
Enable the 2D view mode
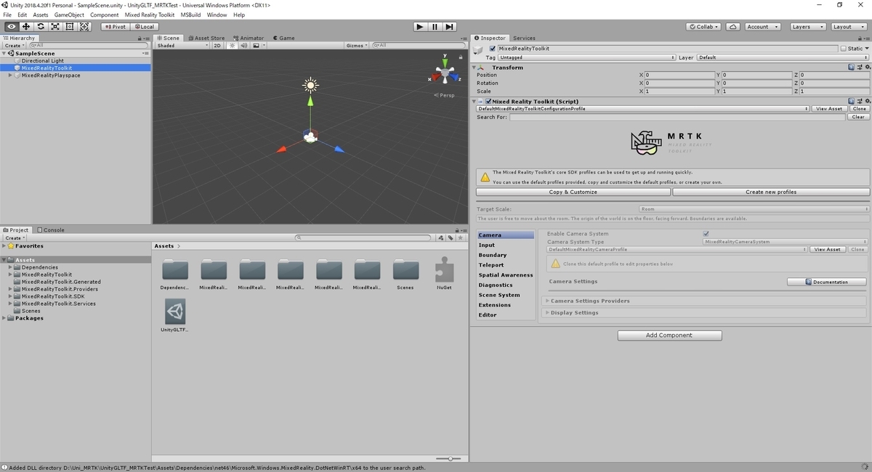point(217,45)
